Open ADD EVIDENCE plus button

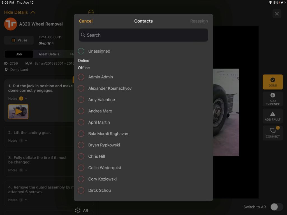pos(272,99)
